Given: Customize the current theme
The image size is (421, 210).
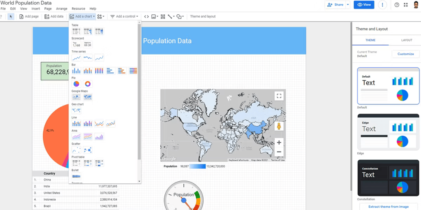Looking at the screenshot, I should pos(405,54).
